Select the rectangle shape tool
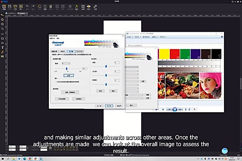Image resolution: width=242 pixels, height=161 pixels. pos(3,38)
